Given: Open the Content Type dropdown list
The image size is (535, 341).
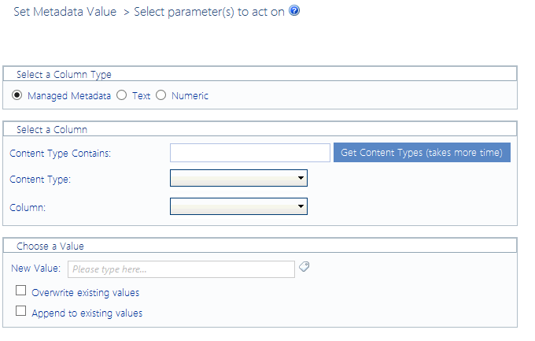Looking at the screenshot, I should pyautogui.click(x=238, y=179).
